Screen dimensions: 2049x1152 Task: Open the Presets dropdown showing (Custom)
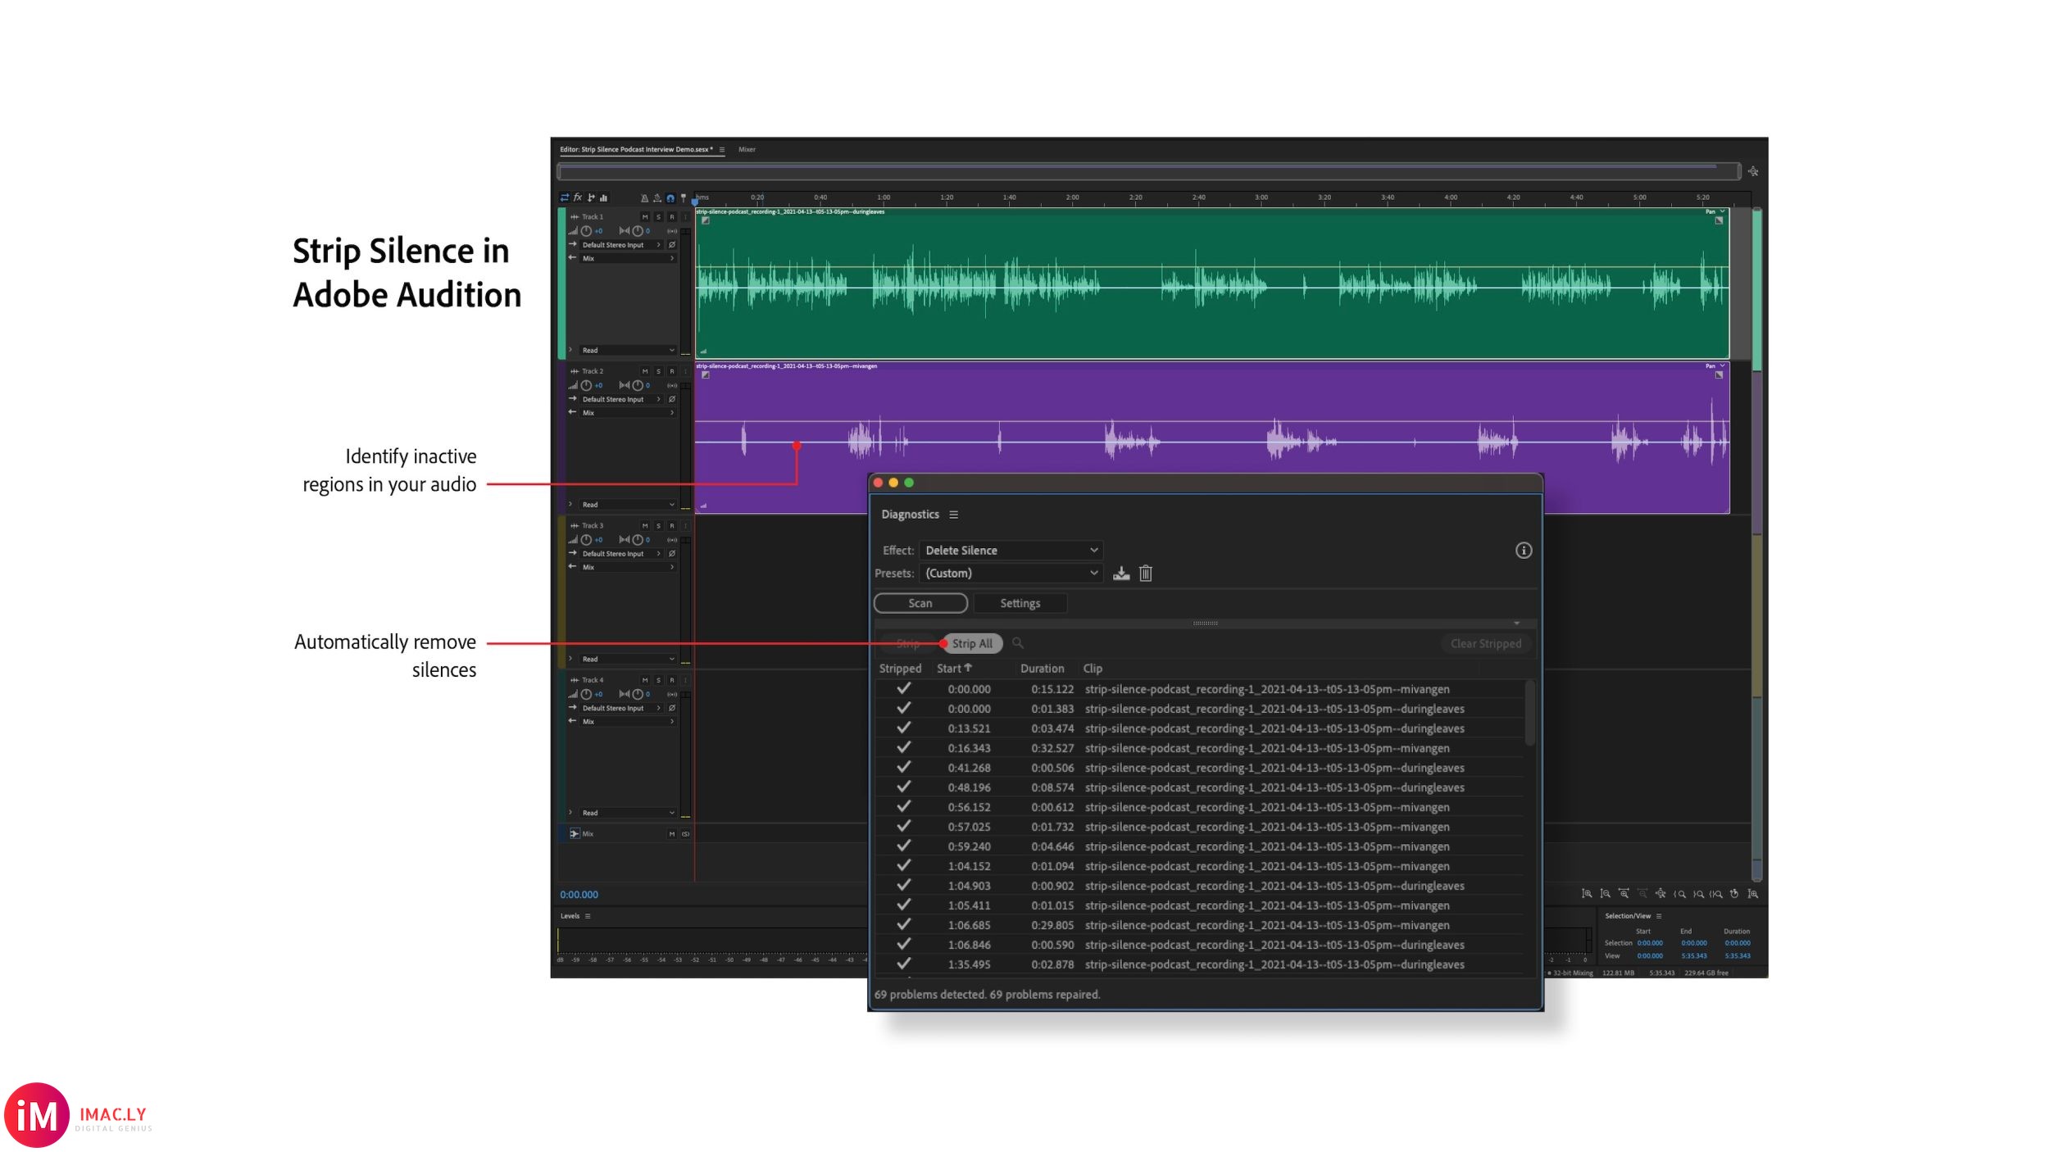point(1011,574)
